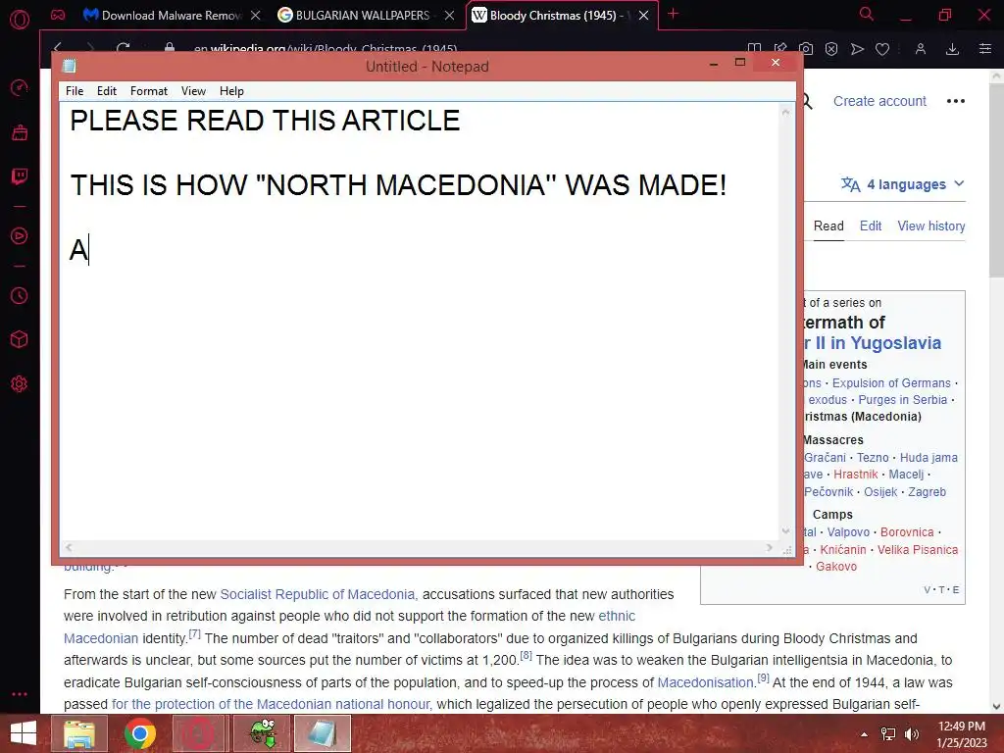This screenshot has height=753, width=1004.
Task: Open GX Corner gamepad icon
Action: [x=58, y=15]
